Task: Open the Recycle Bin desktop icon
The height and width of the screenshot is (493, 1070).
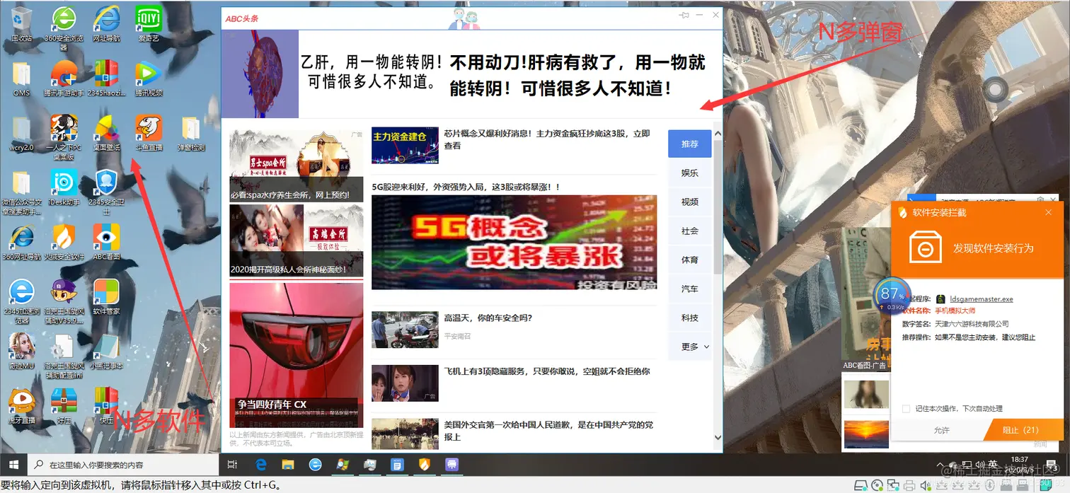Action: (22, 23)
